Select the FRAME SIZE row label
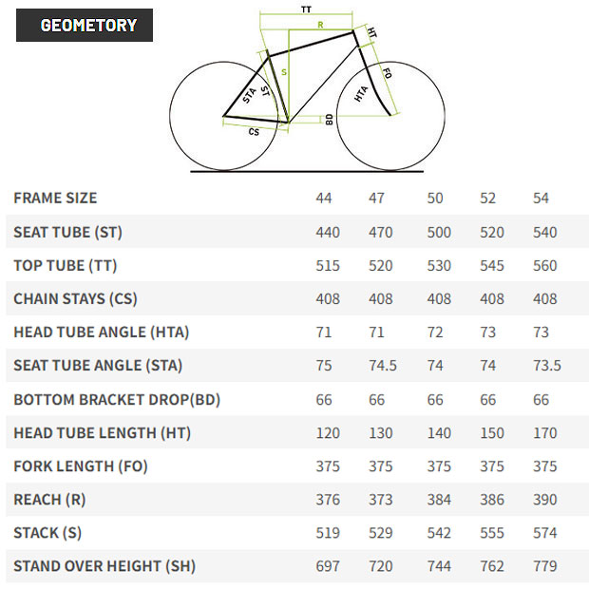 [x=55, y=199]
